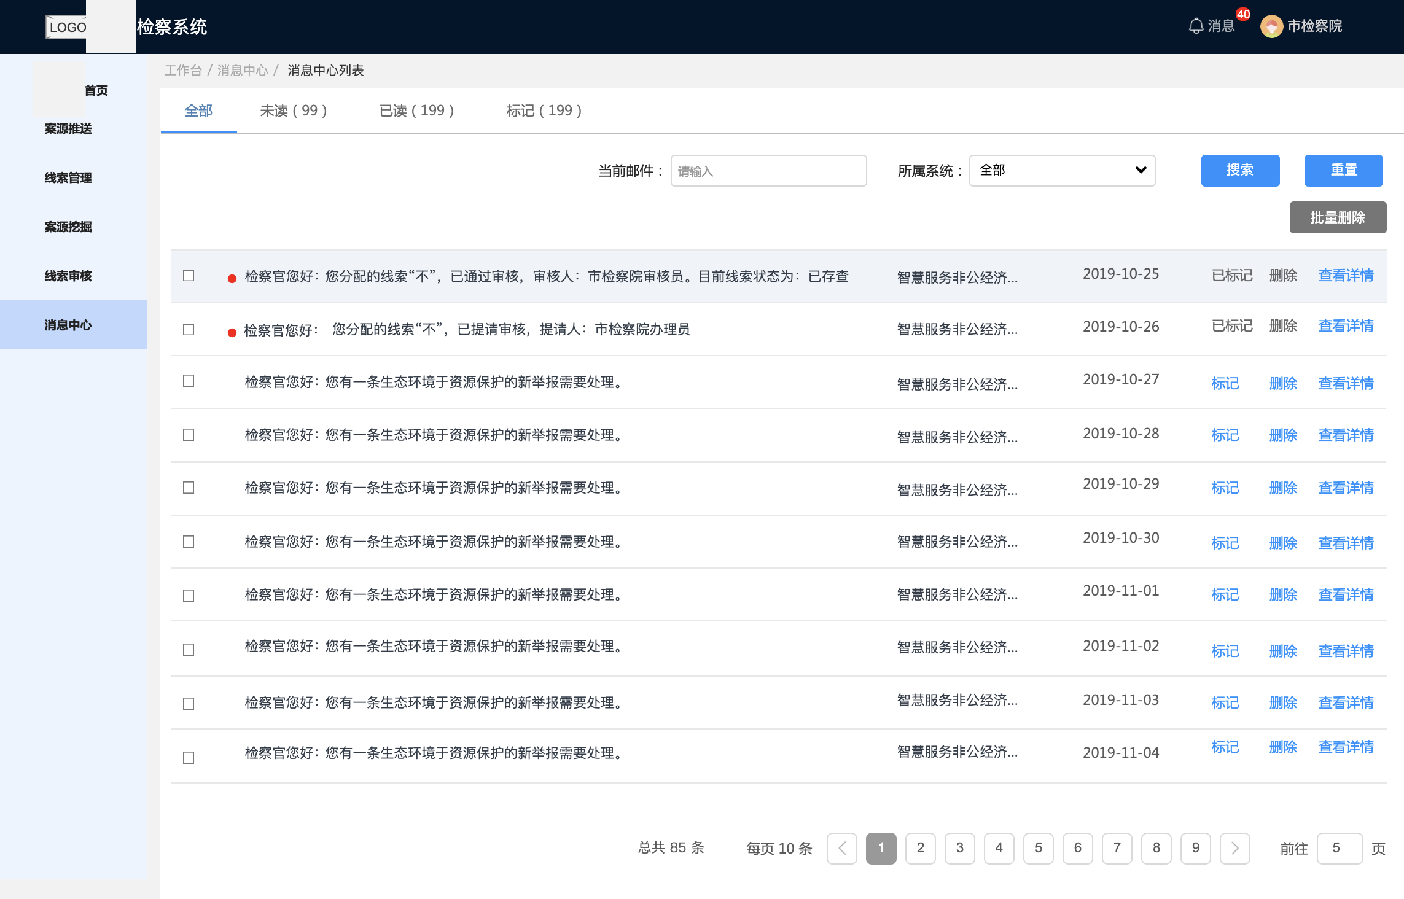Click the 搜索 button
Viewport: 1404px width, 899px height.
pyautogui.click(x=1240, y=170)
